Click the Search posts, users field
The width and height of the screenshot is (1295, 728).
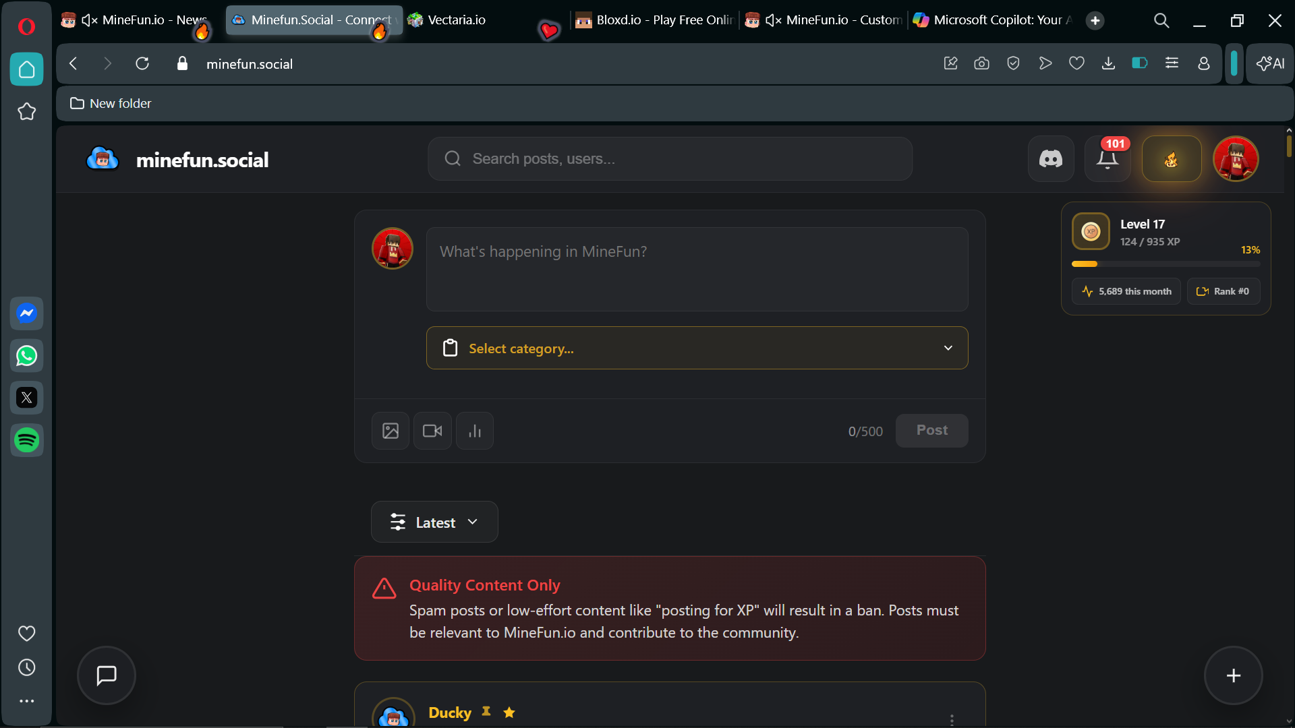click(x=670, y=159)
